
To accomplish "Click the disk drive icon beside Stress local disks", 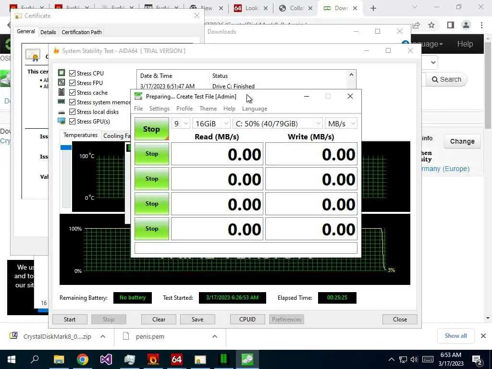I will coord(61,112).
